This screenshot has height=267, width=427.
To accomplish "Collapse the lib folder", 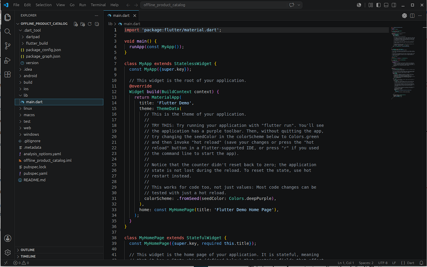I will pos(20,95).
